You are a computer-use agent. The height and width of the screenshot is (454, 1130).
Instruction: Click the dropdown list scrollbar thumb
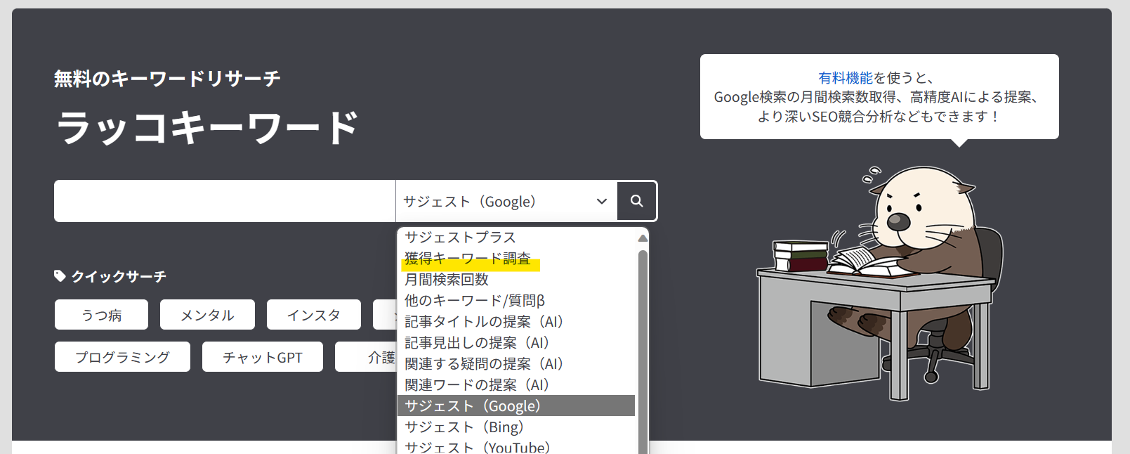click(x=642, y=351)
